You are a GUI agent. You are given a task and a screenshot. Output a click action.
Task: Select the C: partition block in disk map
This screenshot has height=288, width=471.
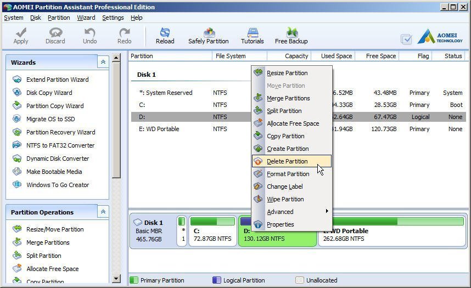click(x=212, y=231)
